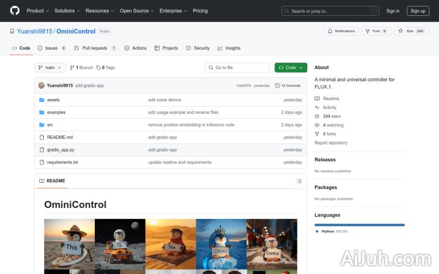
Task: Open the Solutions navigation menu
Action: (x=67, y=11)
